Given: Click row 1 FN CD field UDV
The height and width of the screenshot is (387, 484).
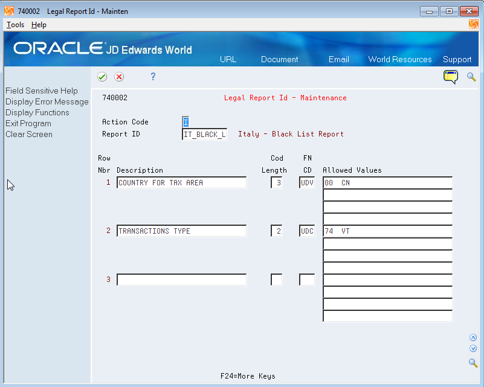Looking at the screenshot, I should (x=307, y=182).
